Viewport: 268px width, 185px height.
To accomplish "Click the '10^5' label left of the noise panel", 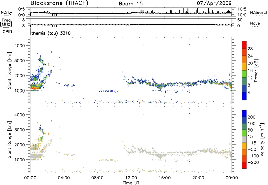I will point(20,9).
